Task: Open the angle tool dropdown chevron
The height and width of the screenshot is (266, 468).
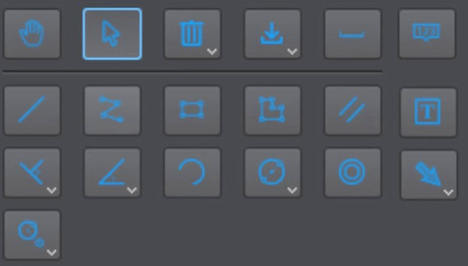Action: [x=132, y=190]
